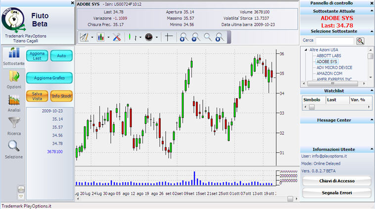Click the Chiavi di Accesso button
Screen dimensions: 375x209
(337, 181)
